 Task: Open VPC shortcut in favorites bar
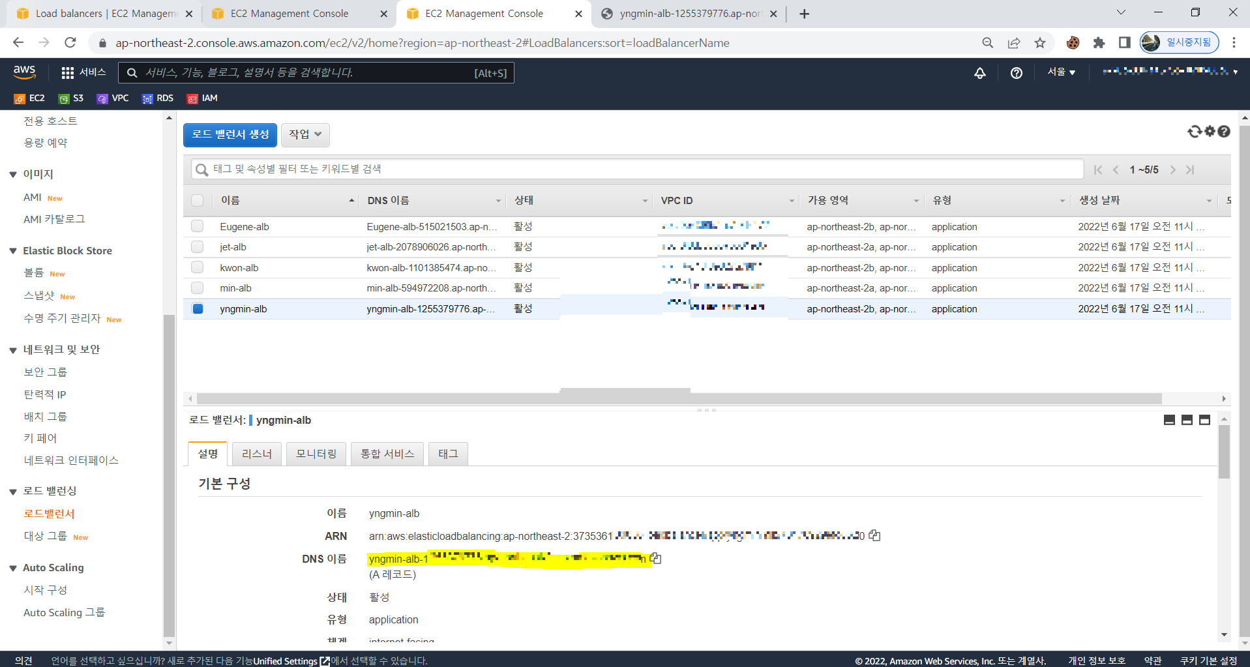(x=113, y=98)
